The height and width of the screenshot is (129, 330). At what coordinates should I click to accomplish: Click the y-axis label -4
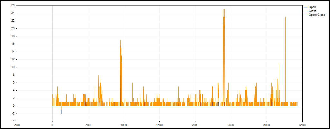point(13,121)
